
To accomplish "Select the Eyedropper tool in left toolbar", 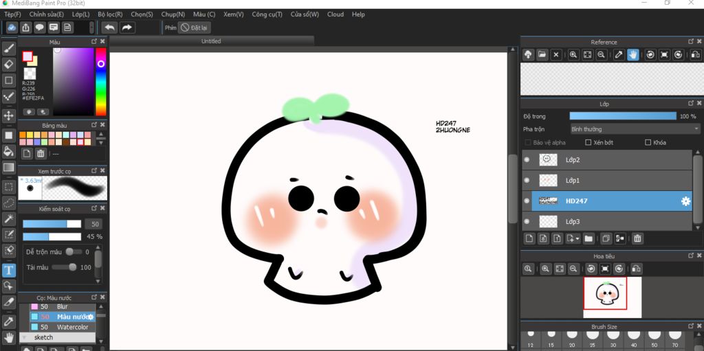I will [9, 321].
